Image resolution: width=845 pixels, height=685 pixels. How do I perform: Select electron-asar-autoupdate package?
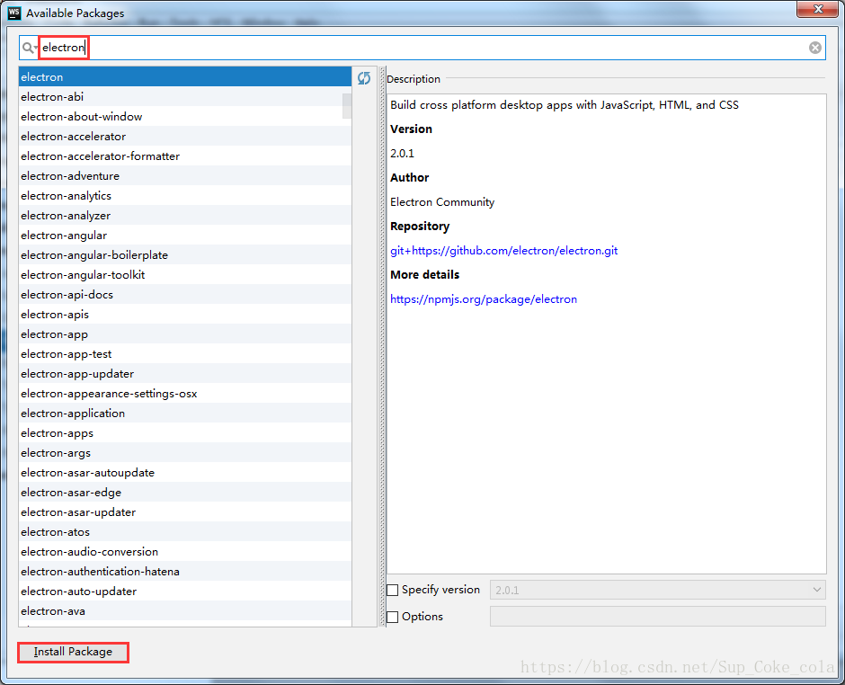185,473
